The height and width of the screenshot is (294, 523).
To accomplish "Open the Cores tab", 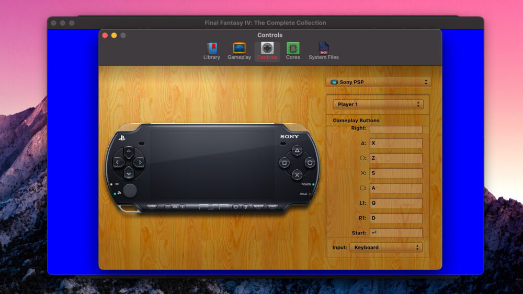I will 293,51.
